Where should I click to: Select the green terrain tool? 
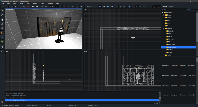[2, 42]
